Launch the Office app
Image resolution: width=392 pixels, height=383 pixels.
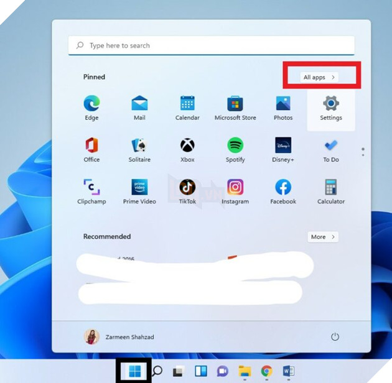91,149
